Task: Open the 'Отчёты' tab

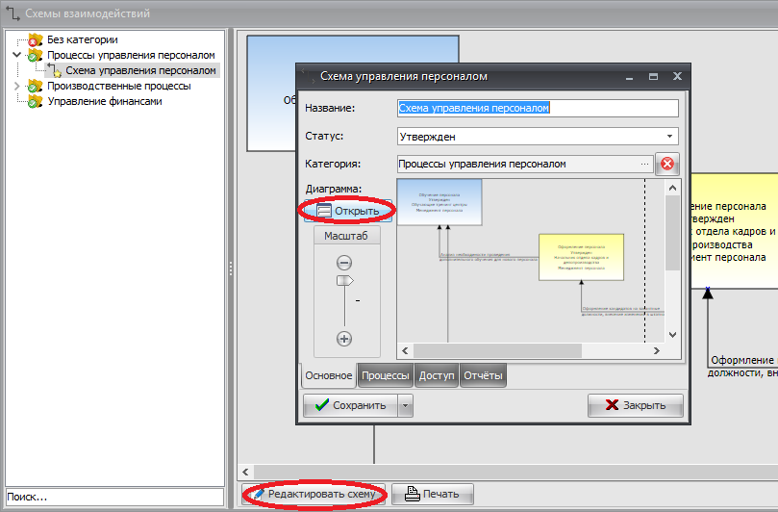Action: click(x=482, y=375)
